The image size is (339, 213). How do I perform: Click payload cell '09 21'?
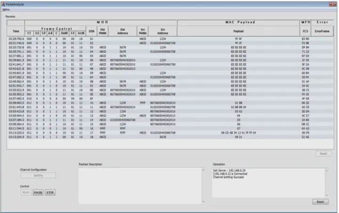[238, 137]
